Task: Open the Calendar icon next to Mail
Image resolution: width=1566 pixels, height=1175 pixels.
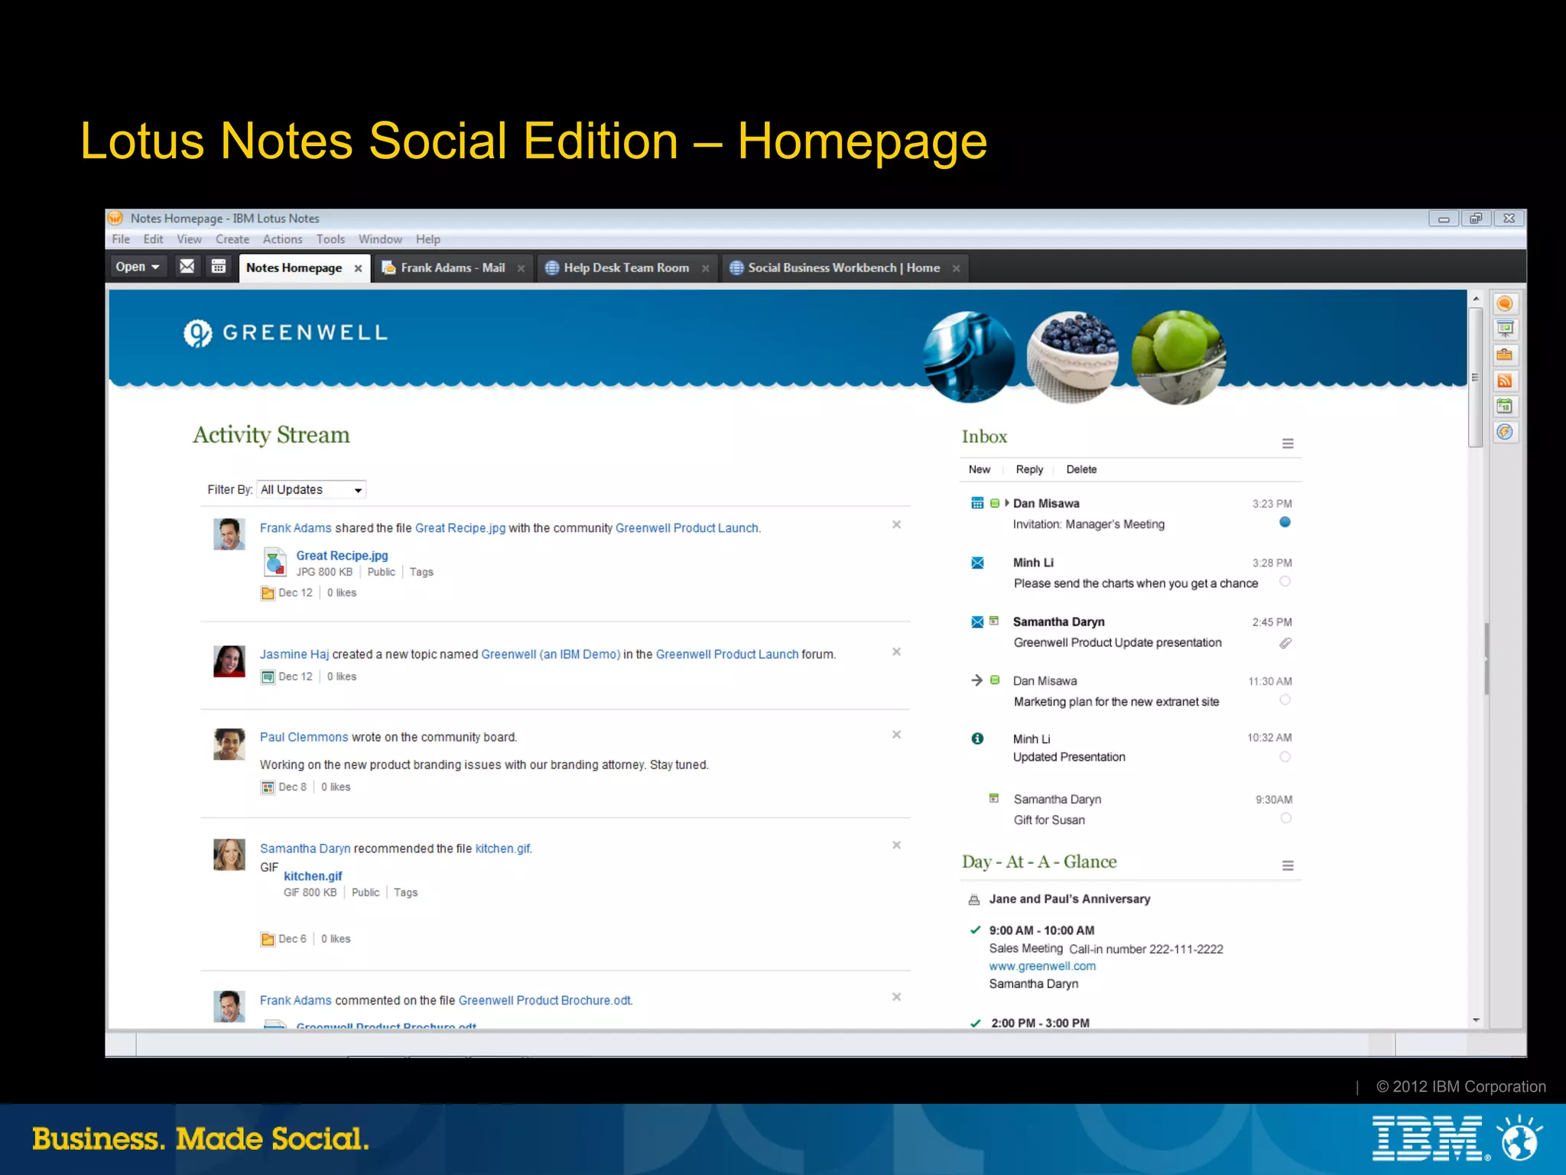Action: (219, 267)
